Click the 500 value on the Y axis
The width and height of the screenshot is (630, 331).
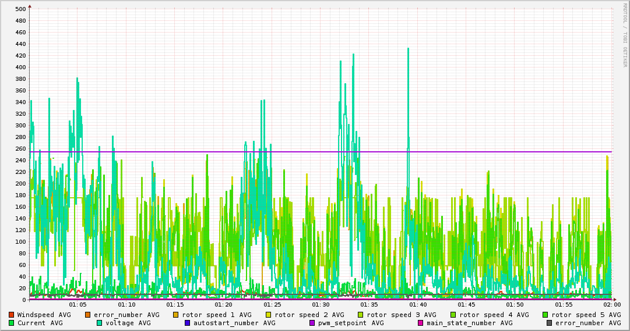point(20,9)
